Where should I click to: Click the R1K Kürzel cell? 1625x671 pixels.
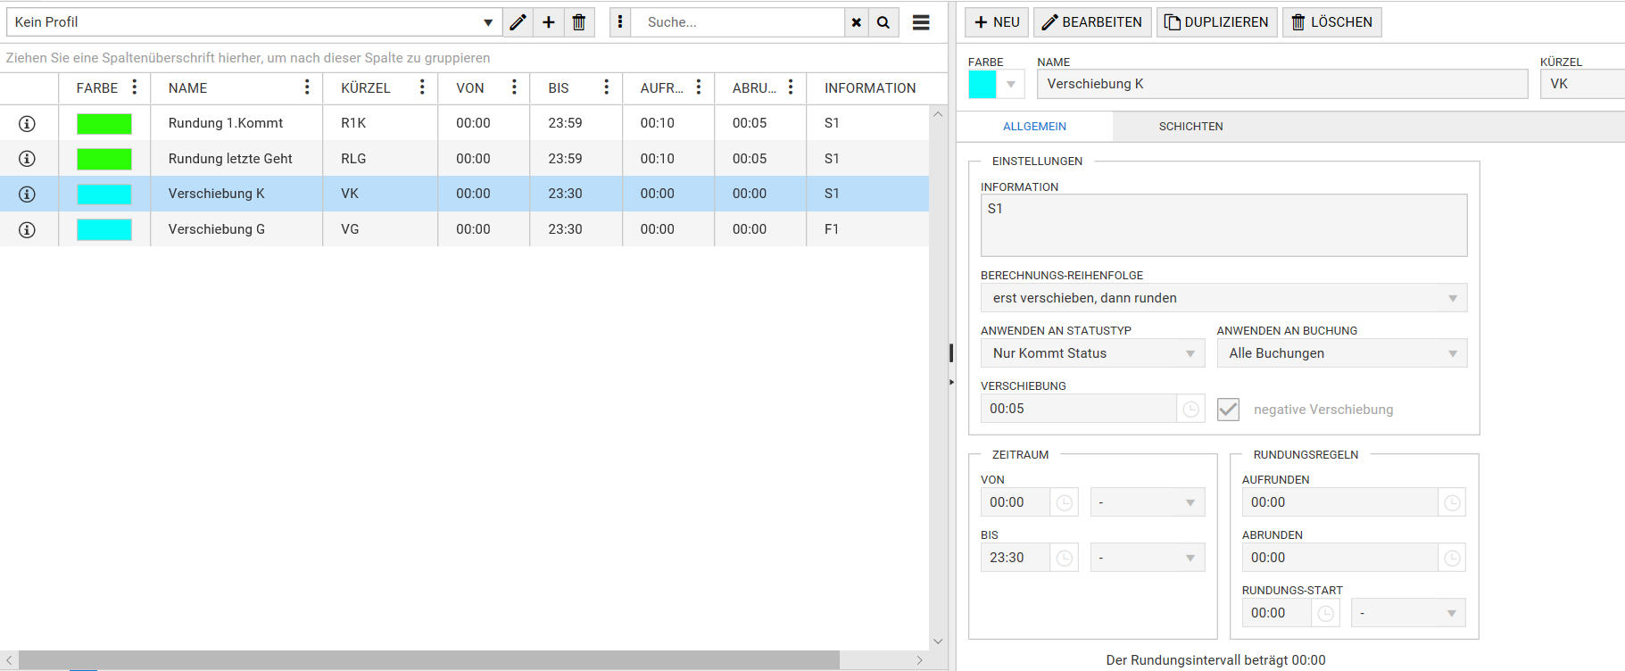(380, 123)
